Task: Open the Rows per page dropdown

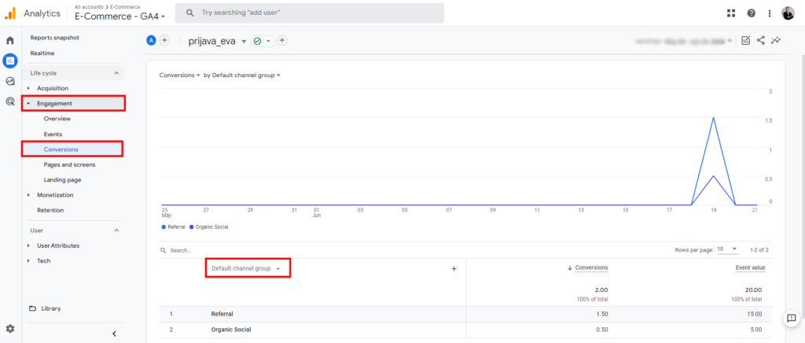Action: (x=726, y=249)
